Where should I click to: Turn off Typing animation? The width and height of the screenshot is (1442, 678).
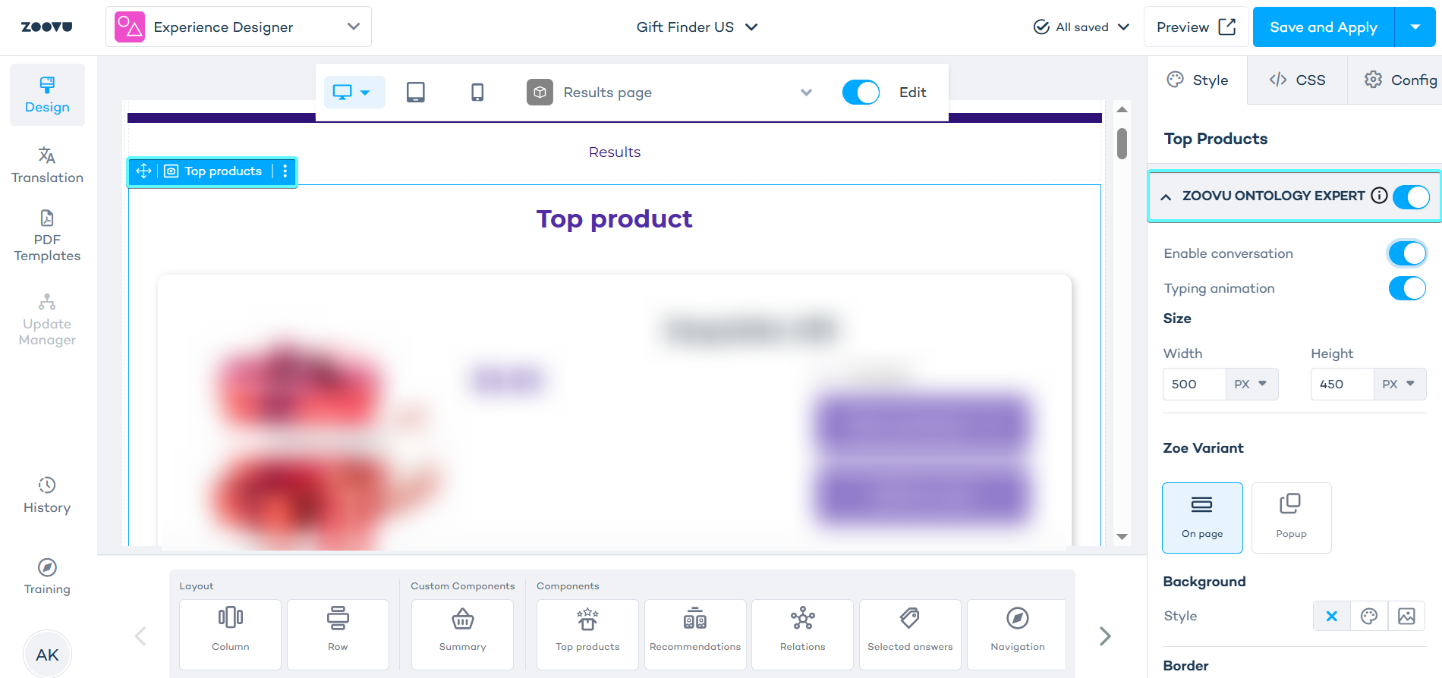[x=1407, y=288]
